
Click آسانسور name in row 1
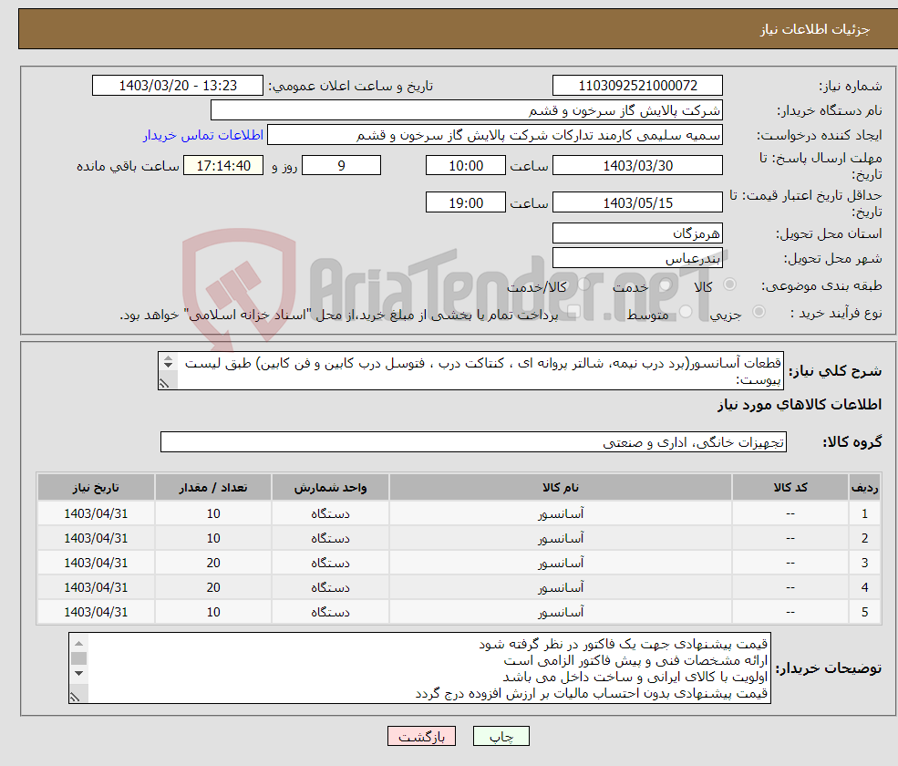561,514
